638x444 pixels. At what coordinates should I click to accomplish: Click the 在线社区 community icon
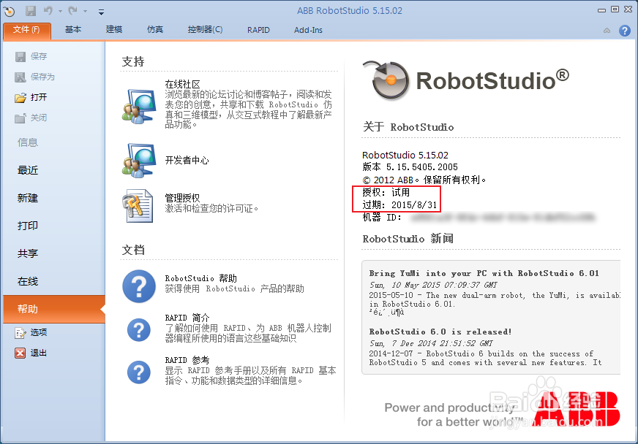139,107
